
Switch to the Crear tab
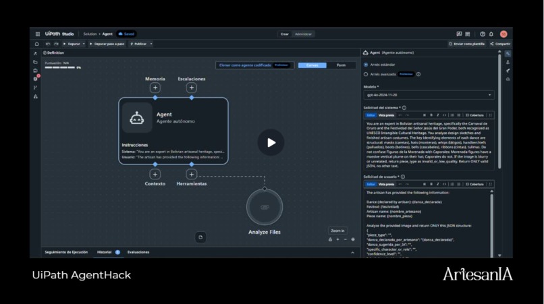[x=285, y=34]
